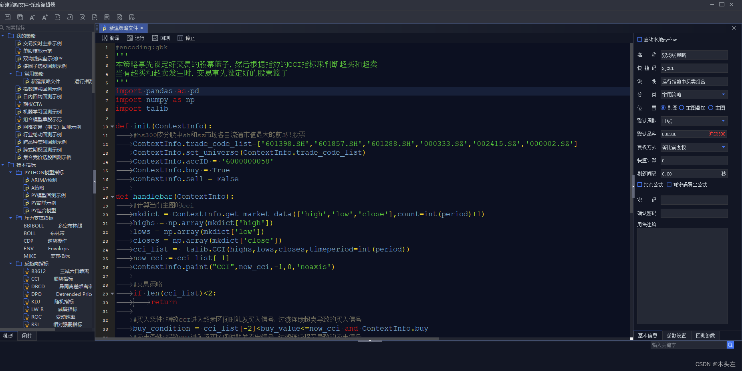Check the 加密公式 checkbox
This screenshot has width=742, height=371.
coord(640,185)
